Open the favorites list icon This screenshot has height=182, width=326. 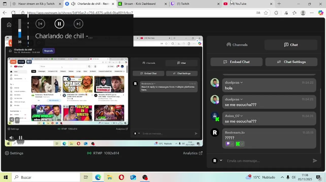tap(295, 13)
